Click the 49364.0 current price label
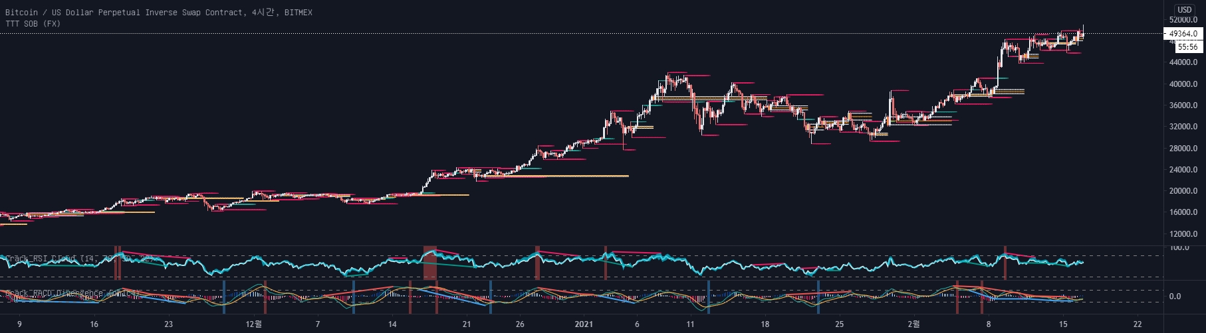This screenshot has height=333, width=1206. tap(1183, 33)
